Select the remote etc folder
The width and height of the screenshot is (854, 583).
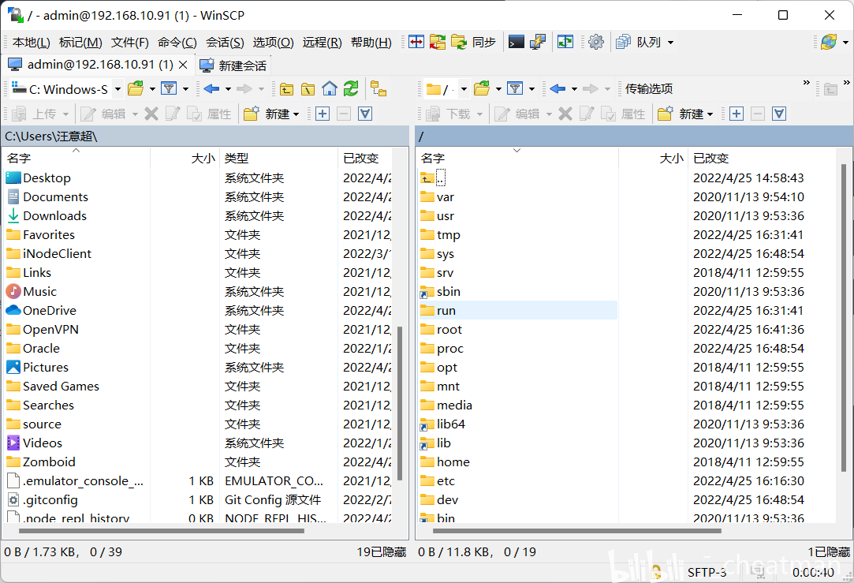[x=438, y=481]
